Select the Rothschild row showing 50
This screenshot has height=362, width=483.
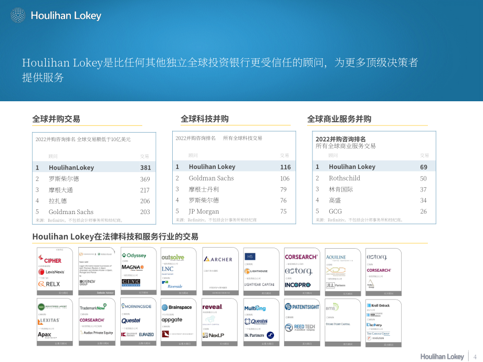coord(374,178)
